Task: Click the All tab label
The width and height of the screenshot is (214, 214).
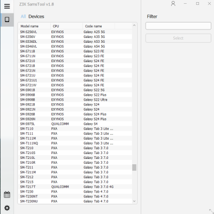Action: point(23,17)
